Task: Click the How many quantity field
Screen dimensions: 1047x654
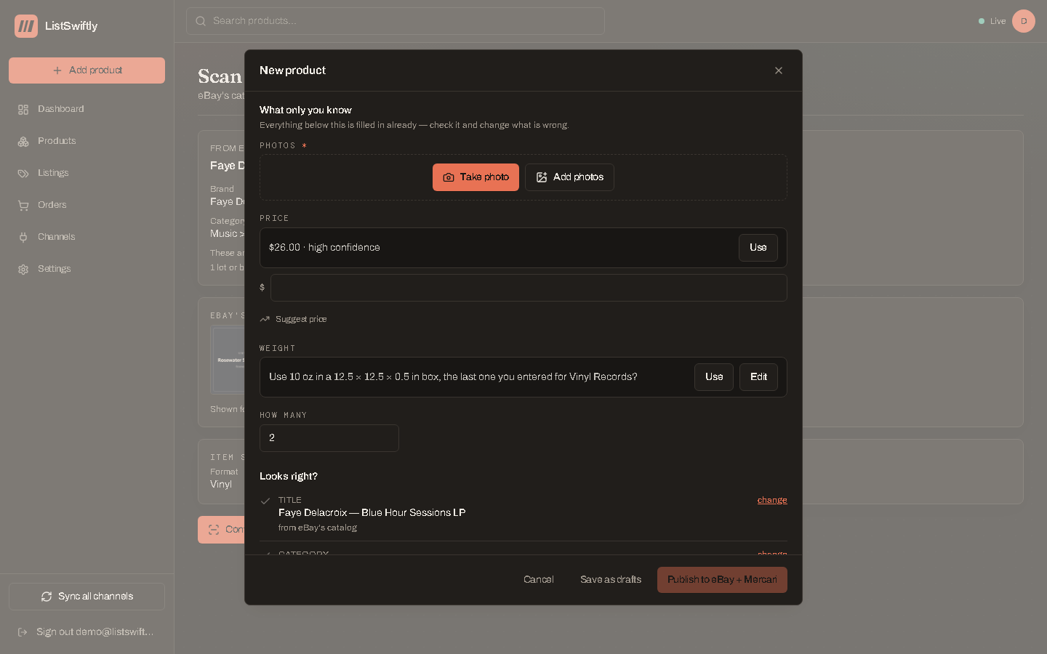Action: pyautogui.click(x=329, y=438)
